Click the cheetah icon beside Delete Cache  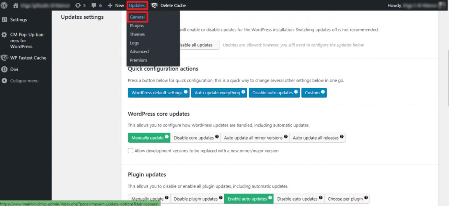coord(154,5)
